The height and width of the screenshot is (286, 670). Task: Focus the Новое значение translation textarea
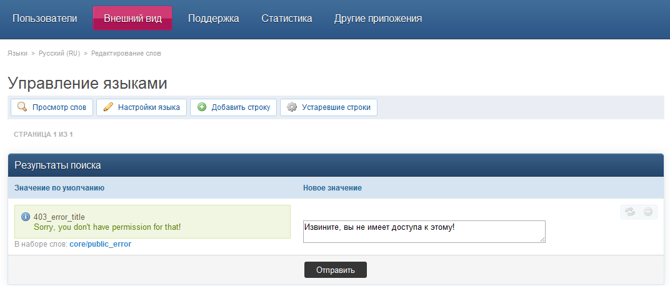424,232
